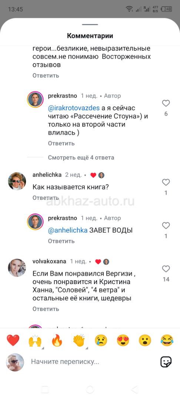Reply to volvakoxana's comment via Ответить
This screenshot has height=401, width=180.
(x=46, y=309)
